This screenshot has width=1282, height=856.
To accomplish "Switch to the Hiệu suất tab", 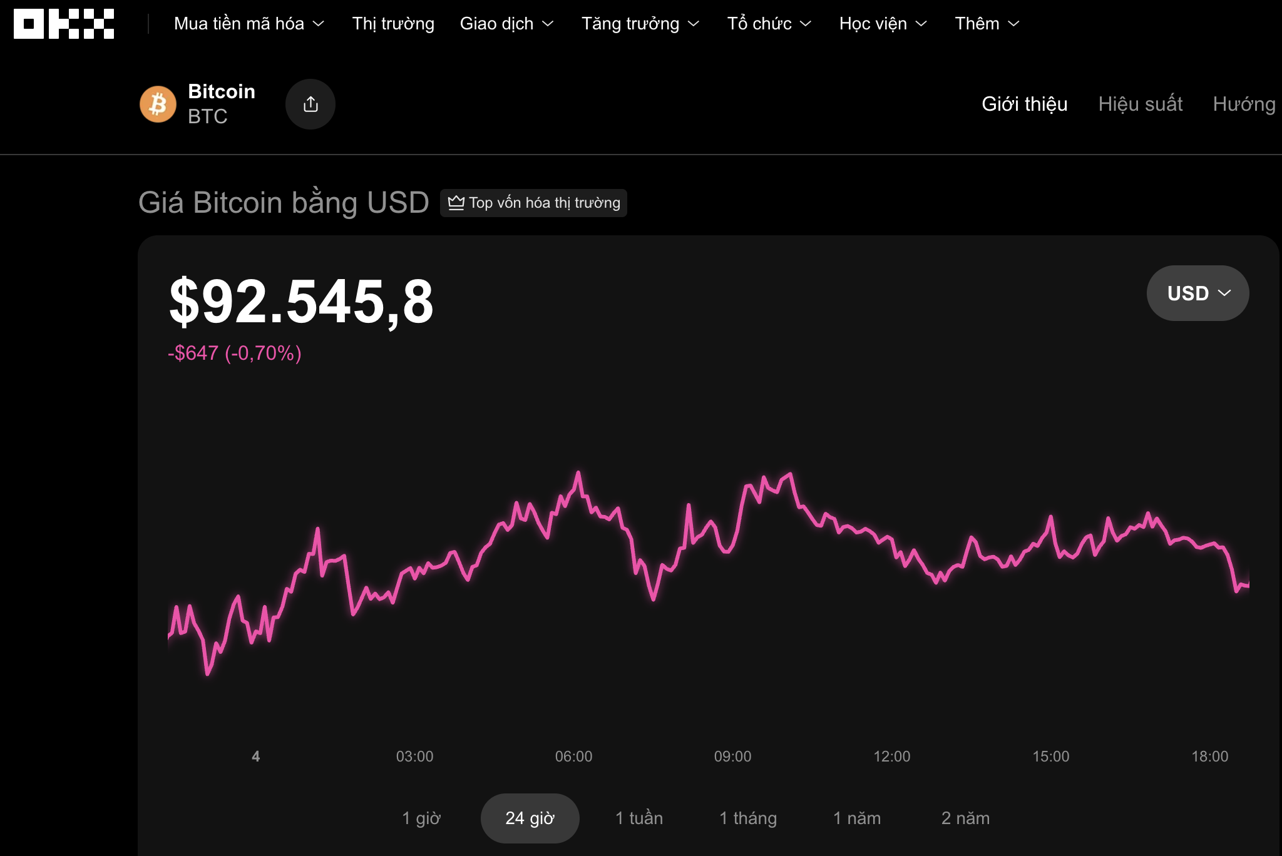I will click(1141, 104).
